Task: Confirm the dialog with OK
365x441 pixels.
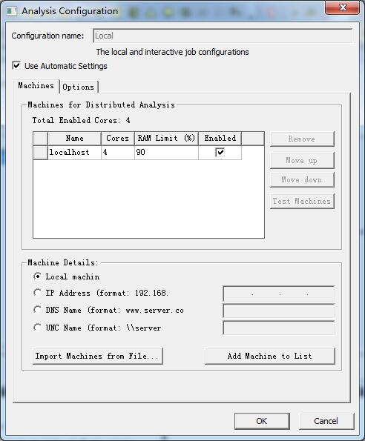Action: 262,421
